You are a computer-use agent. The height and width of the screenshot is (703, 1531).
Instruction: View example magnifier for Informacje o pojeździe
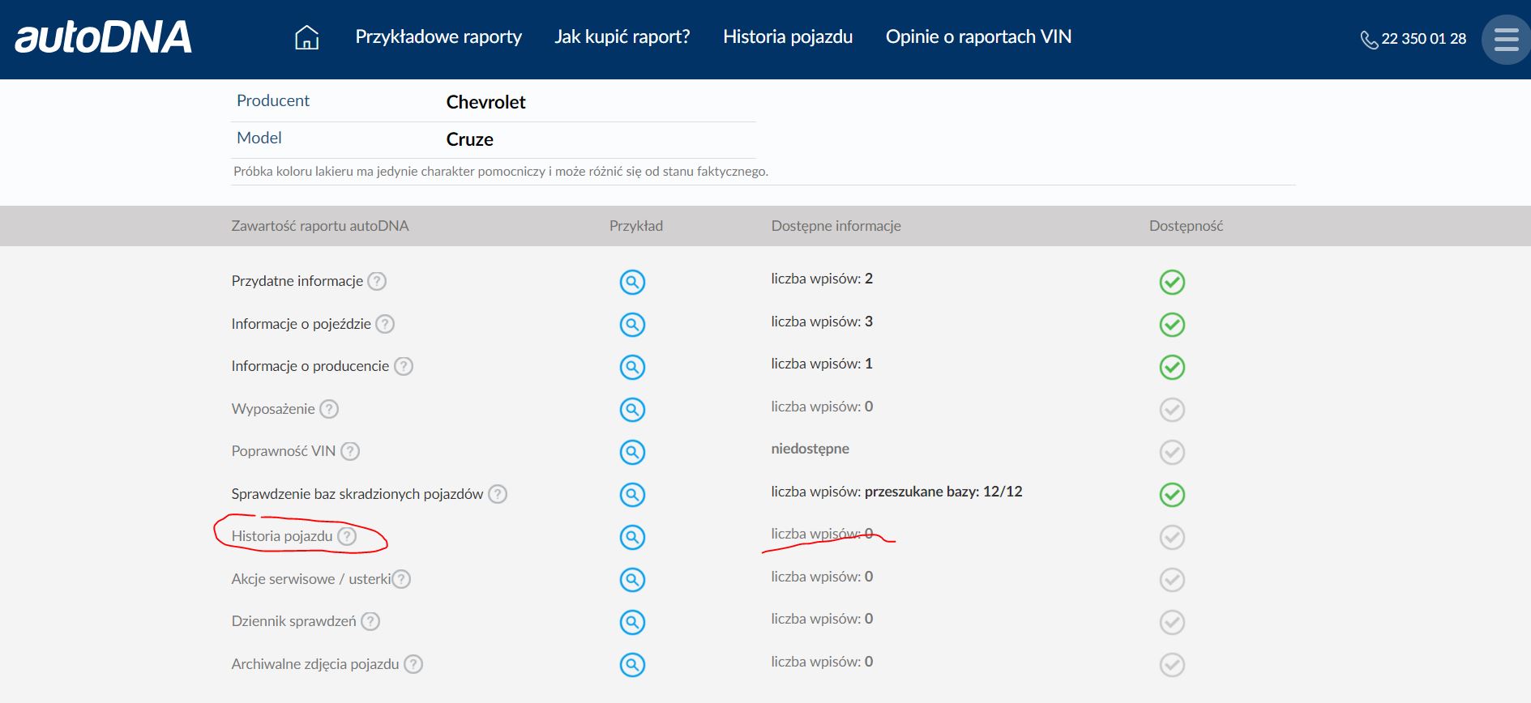(x=632, y=325)
